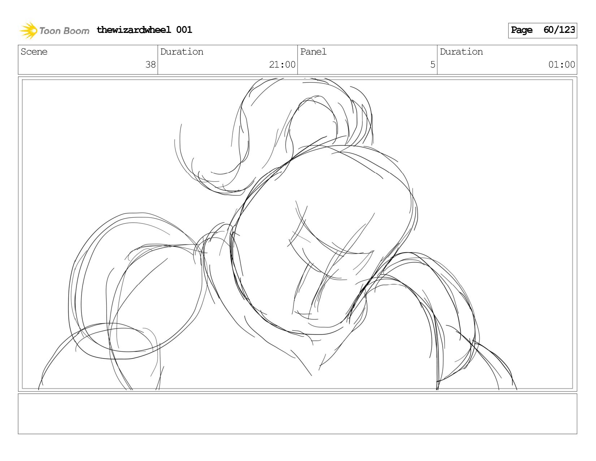Click the 'Duration' label next to Panel
The height and width of the screenshot is (461, 596).
461,52
